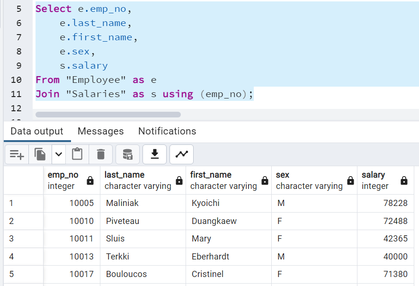Click the lock icon on the salary column
This screenshot has height=286, width=419.
point(403,180)
